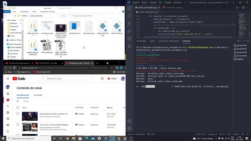Switch to the Em direto tab in Studio
The image size is (251, 141).
(38, 95)
